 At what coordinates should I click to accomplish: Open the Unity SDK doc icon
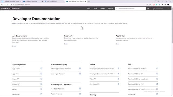pyautogui.click(x=157, y=94)
